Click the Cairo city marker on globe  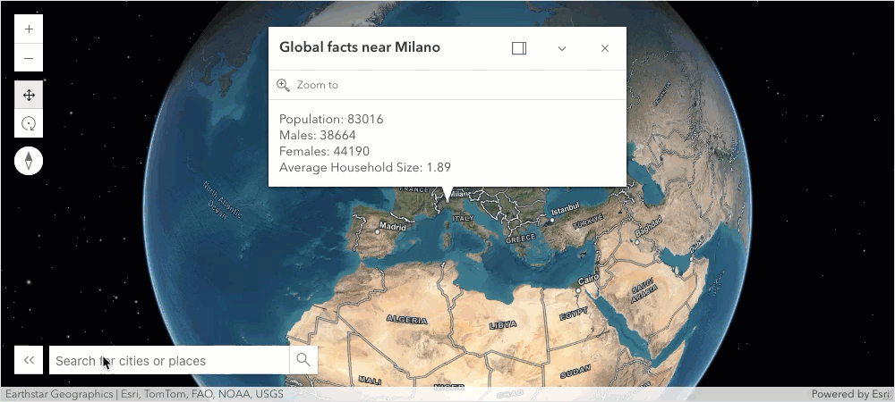tap(577, 290)
